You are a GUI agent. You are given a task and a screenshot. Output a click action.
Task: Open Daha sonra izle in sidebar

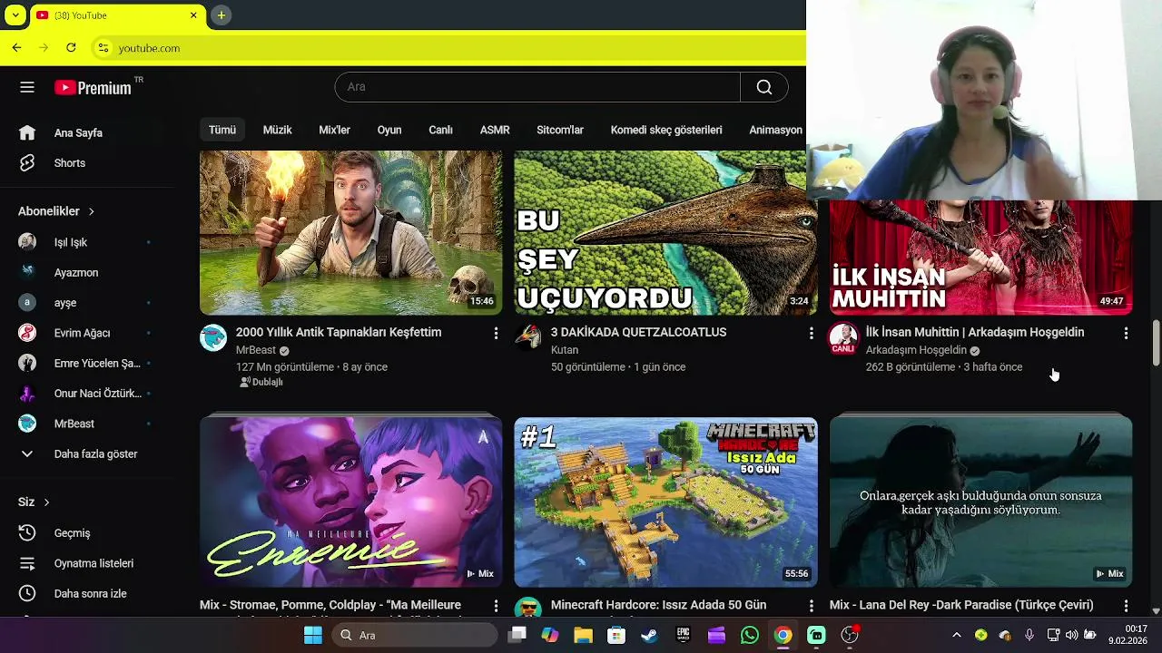coord(91,593)
